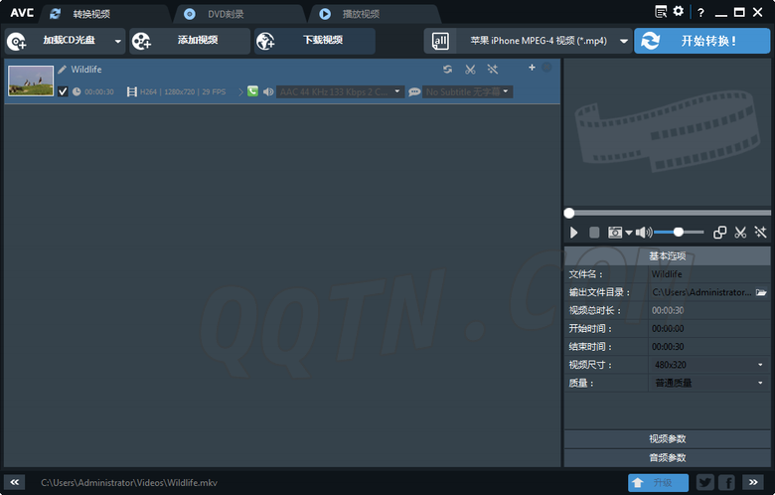The width and height of the screenshot is (775, 495).
Task: Click the 添加视频 button
Action: 189,41
